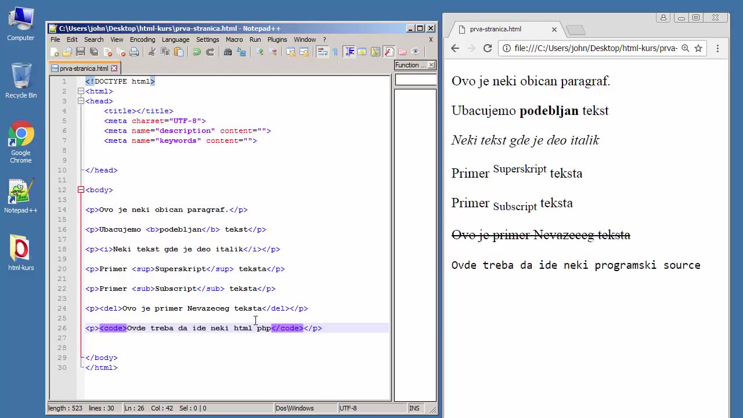
Task: Click the Zoom Out magnifier icon
Action: [273, 52]
